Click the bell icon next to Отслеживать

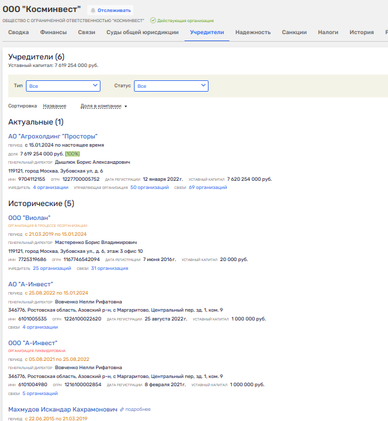(x=93, y=10)
